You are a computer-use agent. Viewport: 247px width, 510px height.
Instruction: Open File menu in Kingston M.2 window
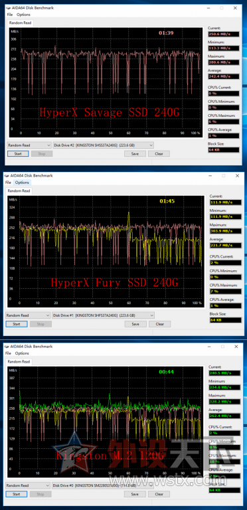click(x=8, y=353)
